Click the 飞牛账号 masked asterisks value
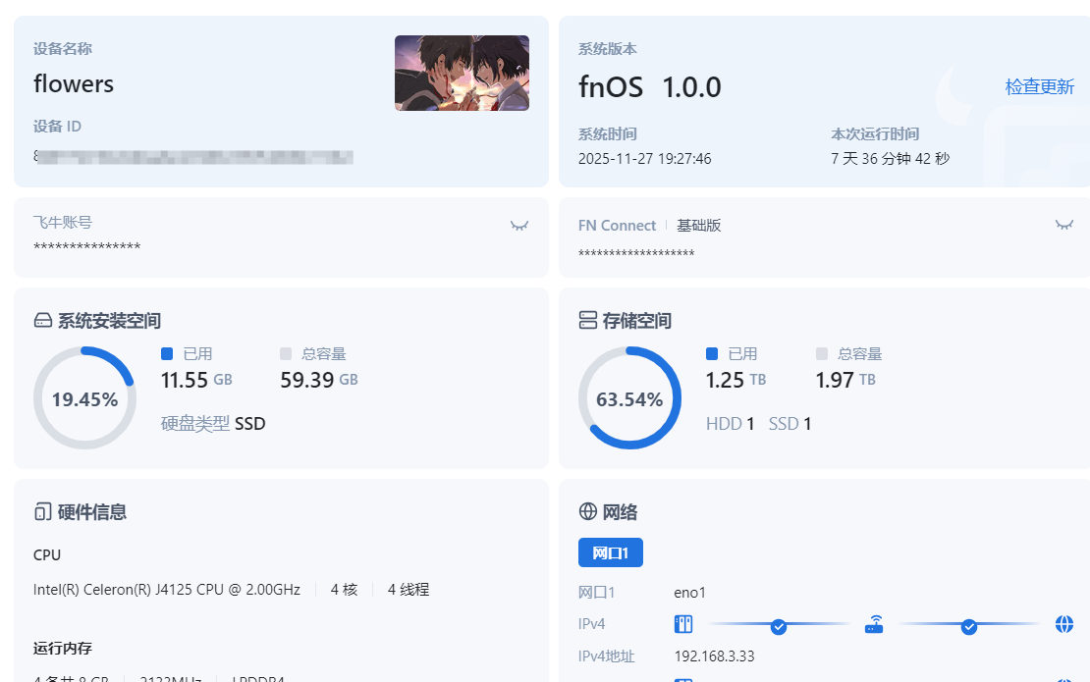 (x=86, y=246)
